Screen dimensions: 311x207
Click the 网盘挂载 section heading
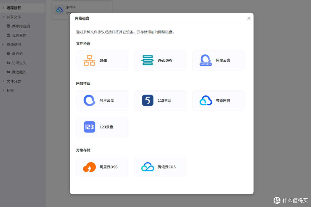83,83
